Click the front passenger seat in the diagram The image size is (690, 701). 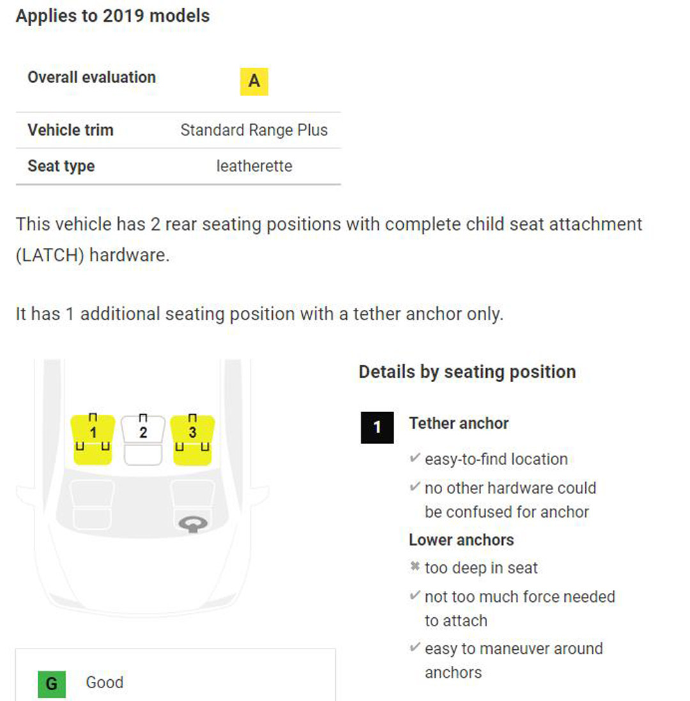(93, 505)
